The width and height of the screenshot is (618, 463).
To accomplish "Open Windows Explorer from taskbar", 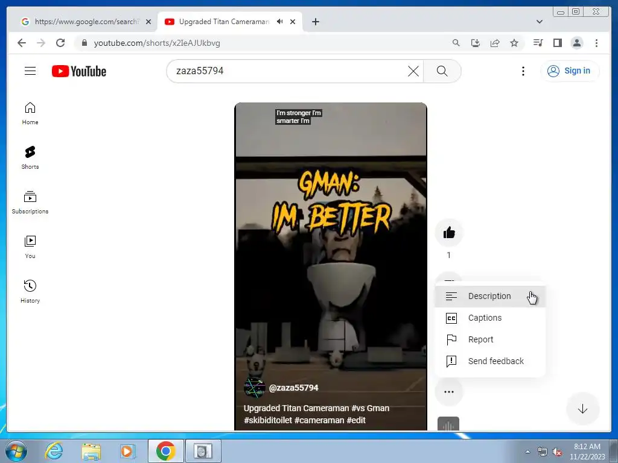I will [x=91, y=451].
